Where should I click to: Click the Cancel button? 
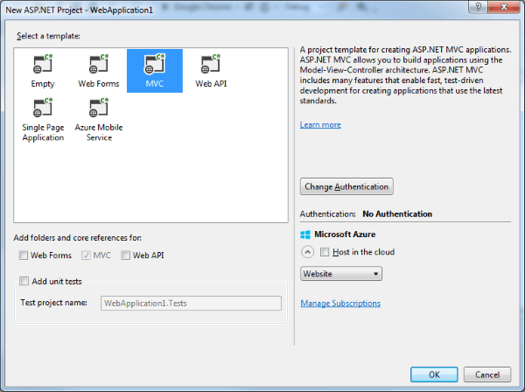click(x=487, y=374)
